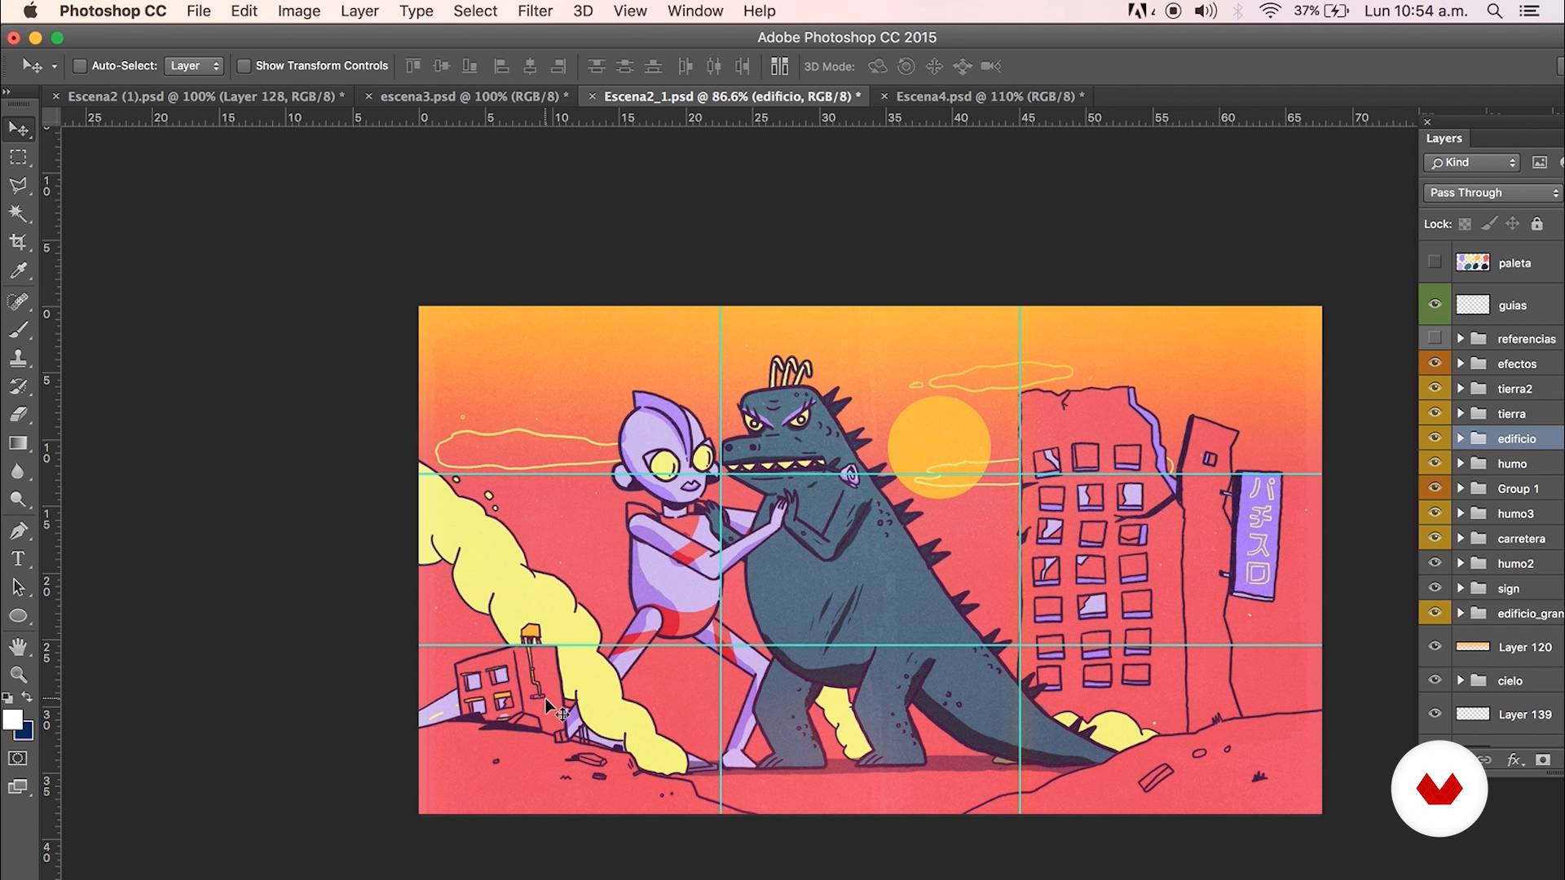Open the Layer menu

359,11
